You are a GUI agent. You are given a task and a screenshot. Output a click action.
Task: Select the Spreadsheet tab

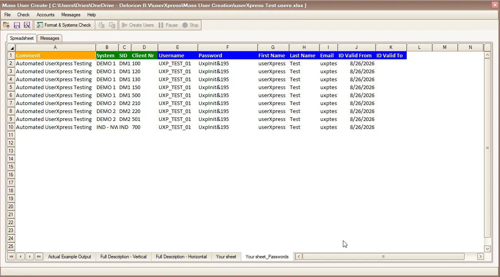point(22,38)
